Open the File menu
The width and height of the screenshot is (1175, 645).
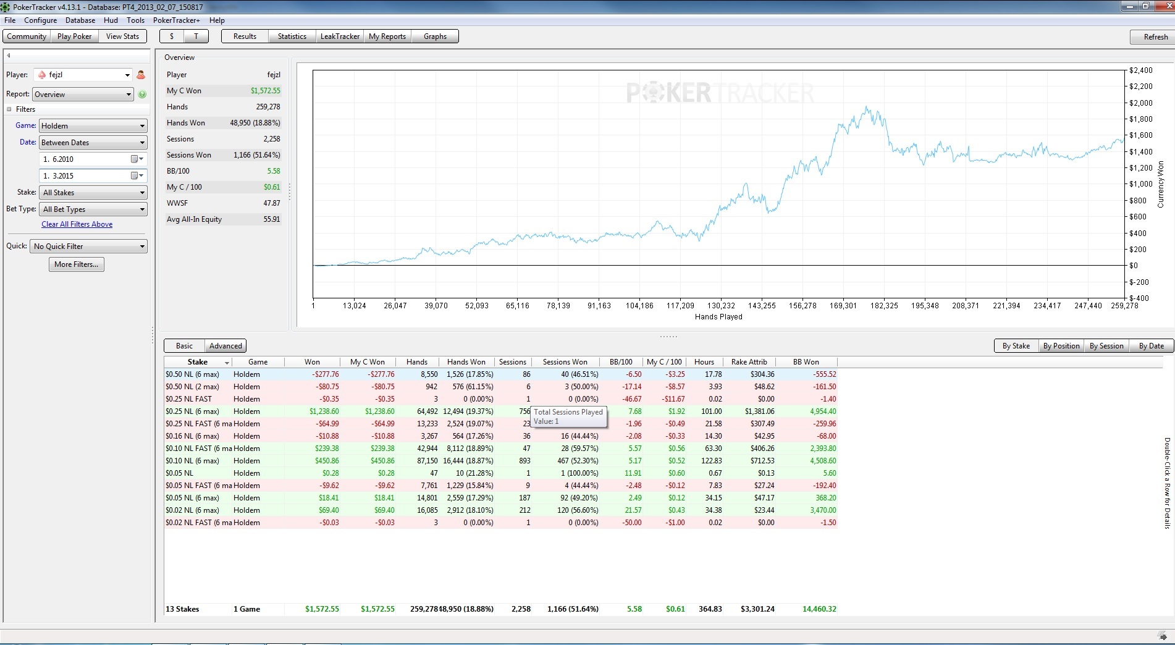(10, 20)
